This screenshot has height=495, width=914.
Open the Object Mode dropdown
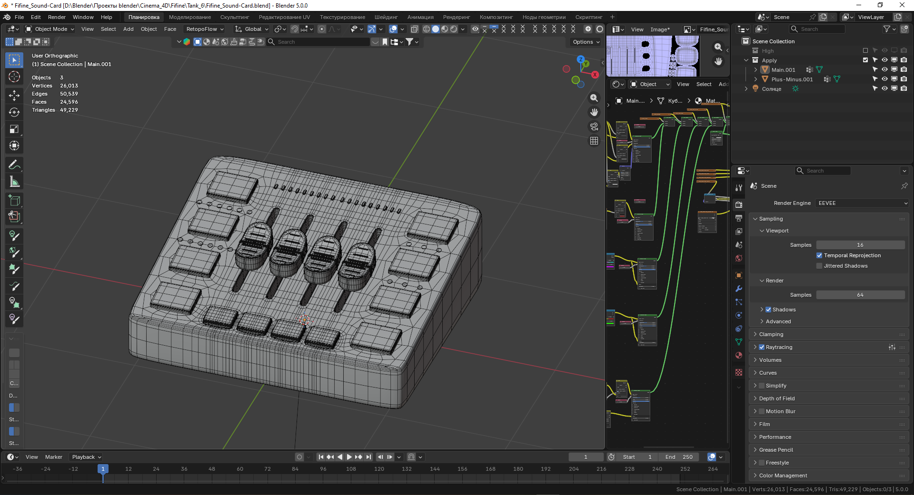[x=50, y=29]
